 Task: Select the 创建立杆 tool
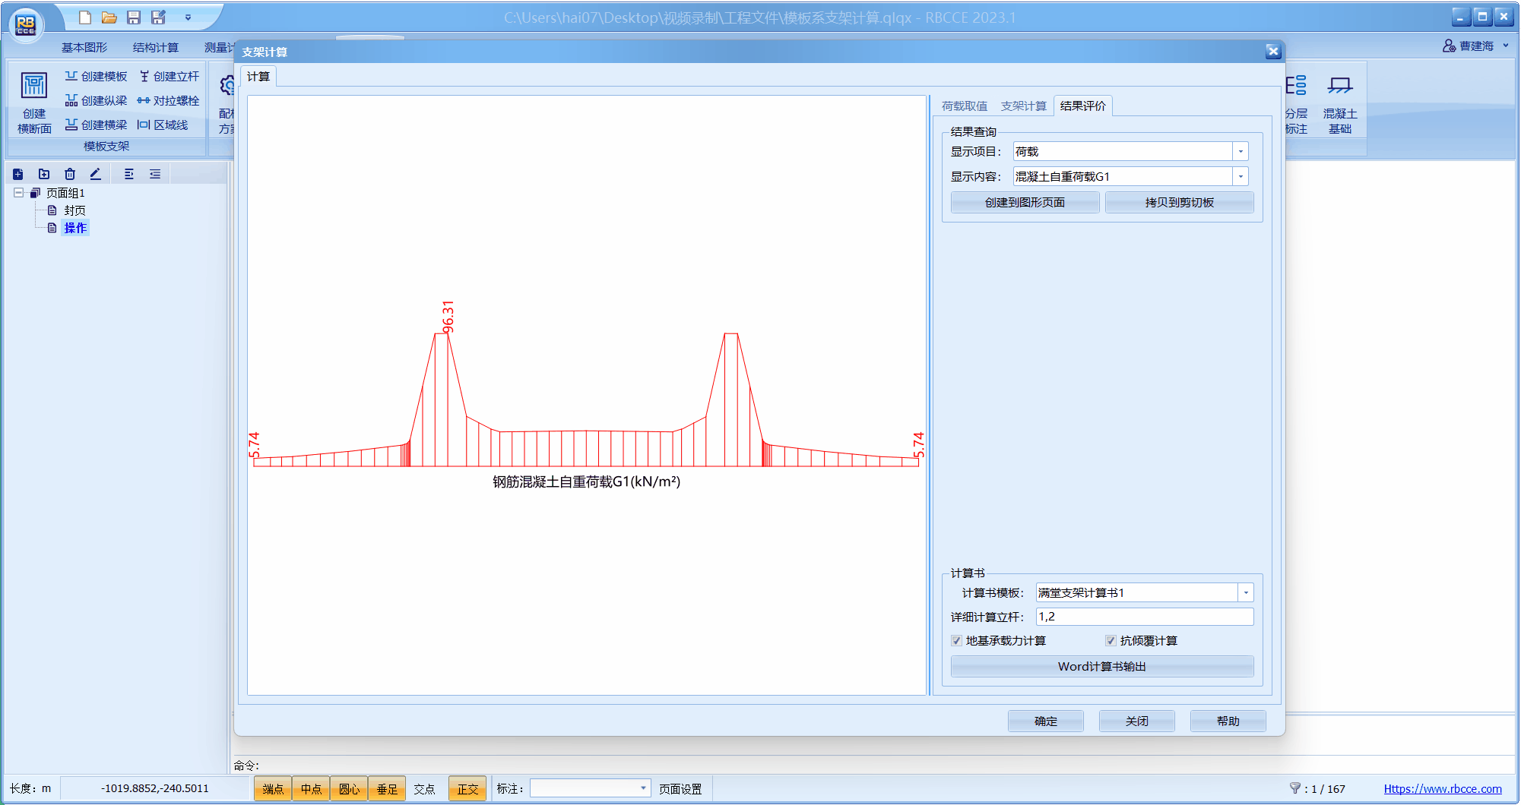coord(169,77)
